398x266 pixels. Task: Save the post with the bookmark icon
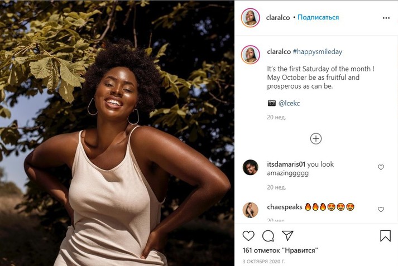click(x=385, y=236)
